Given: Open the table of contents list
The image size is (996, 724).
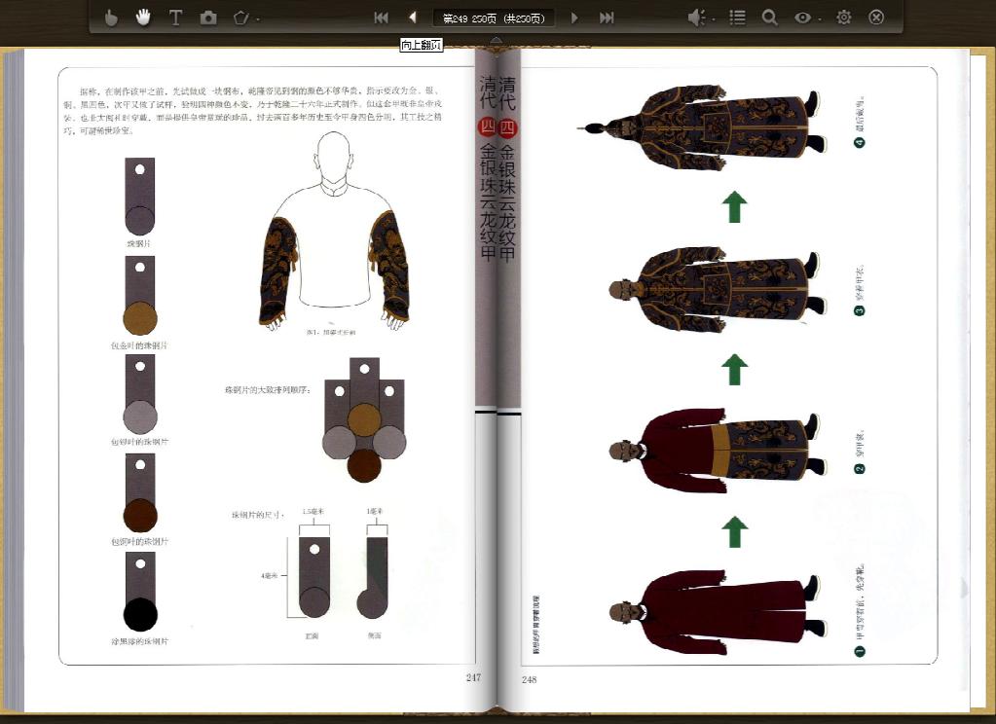Looking at the screenshot, I should tap(737, 18).
